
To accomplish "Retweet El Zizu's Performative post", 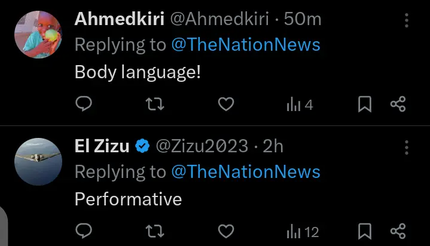I will click(x=155, y=231).
